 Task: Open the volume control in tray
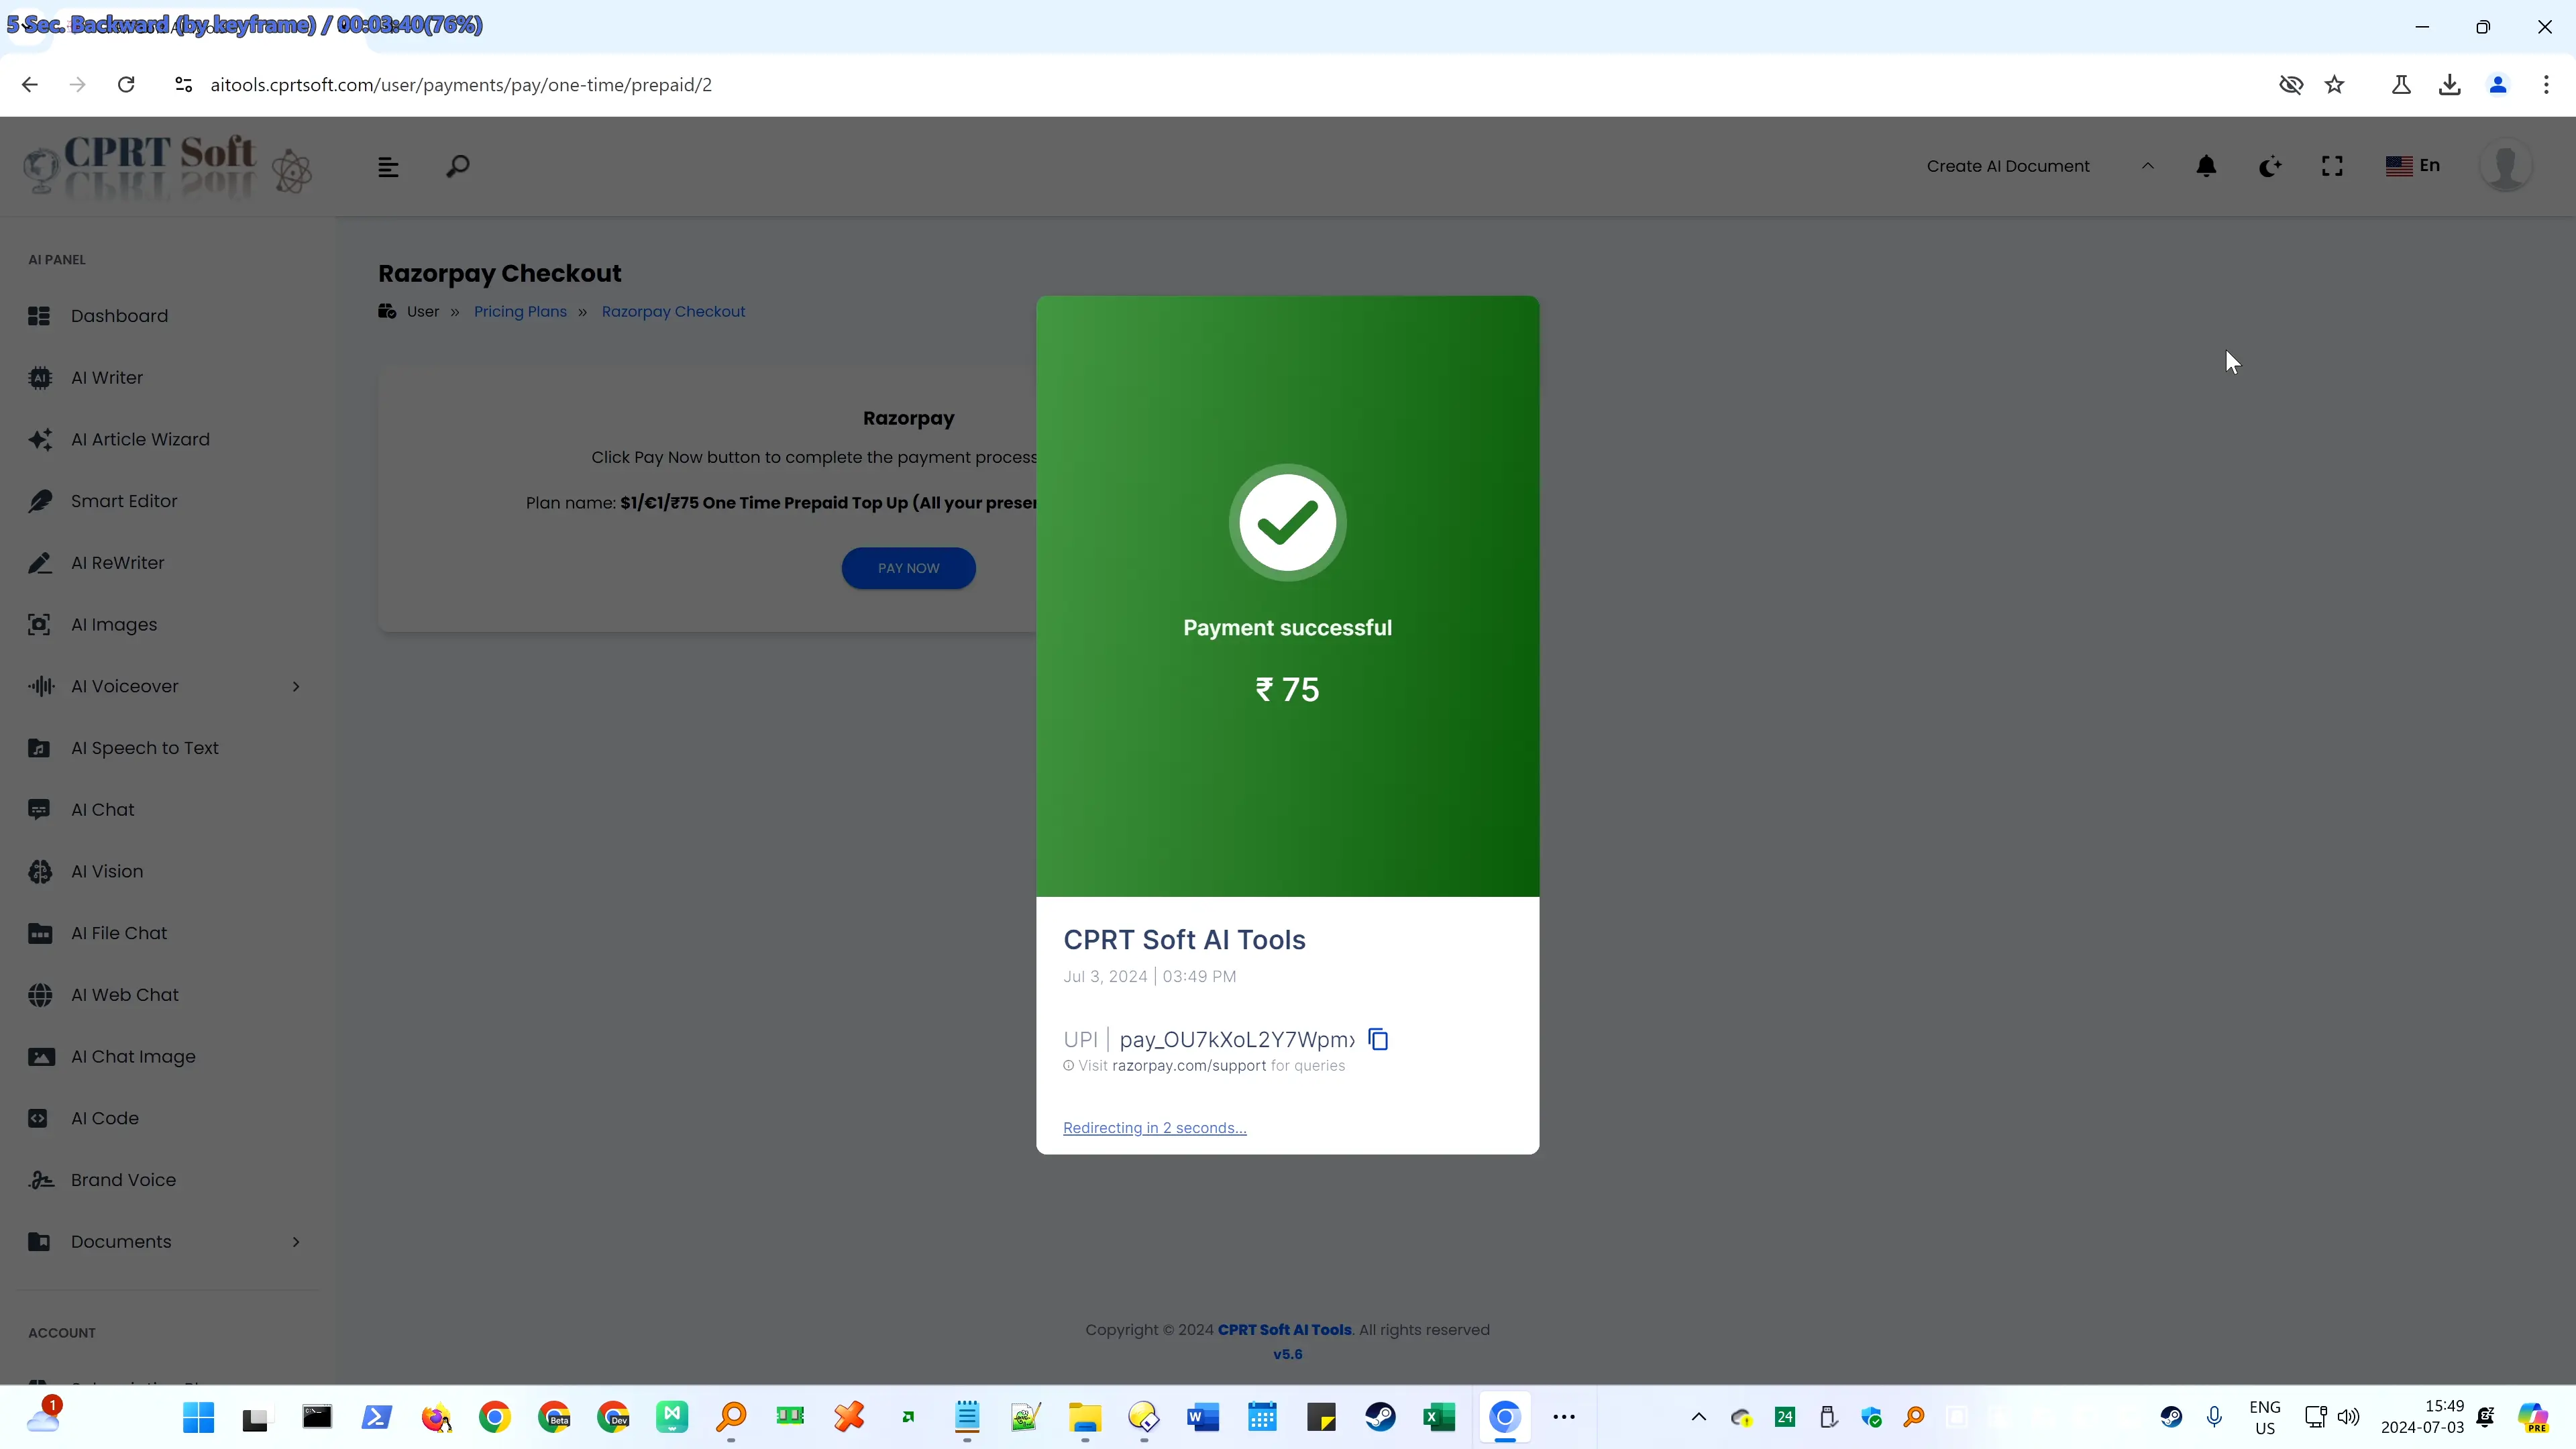(x=2348, y=1417)
